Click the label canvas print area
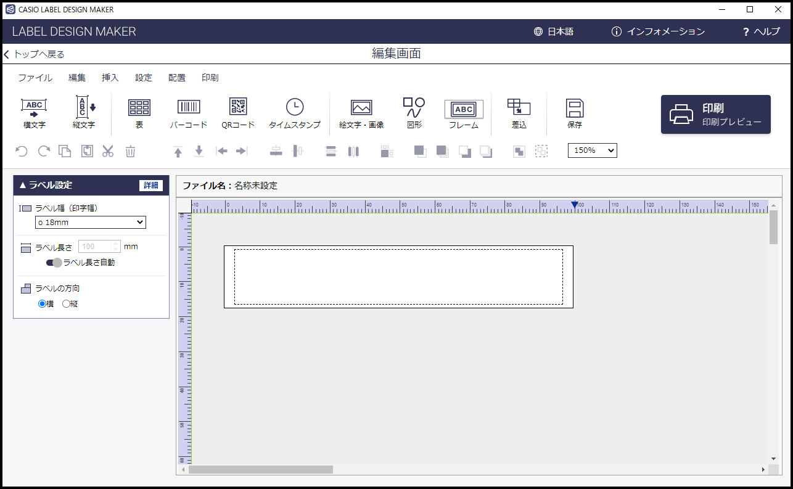Viewport: 793px width, 489px height. [x=398, y=277]
